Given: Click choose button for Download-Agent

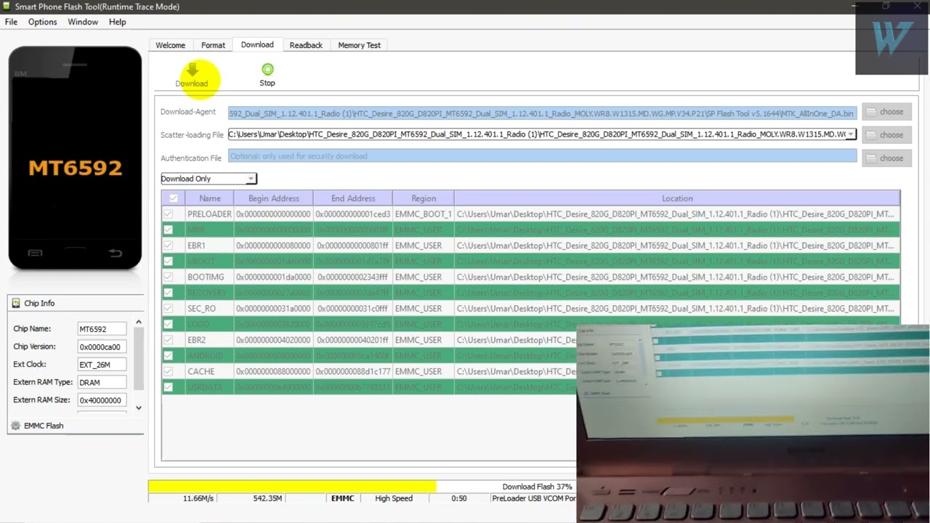Looking at the screenshot, I should click(x=886, y=112).
